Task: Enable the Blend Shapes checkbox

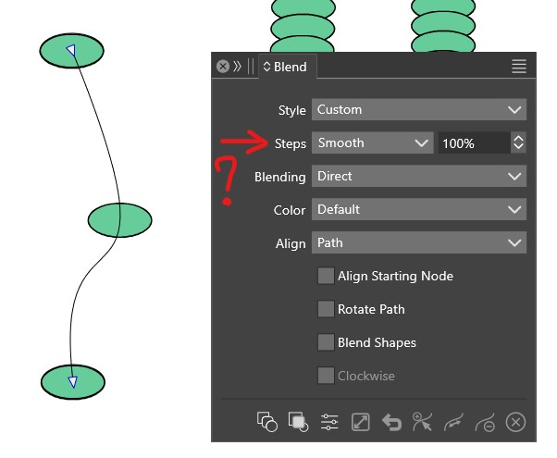Action: [x=326, y=342]
